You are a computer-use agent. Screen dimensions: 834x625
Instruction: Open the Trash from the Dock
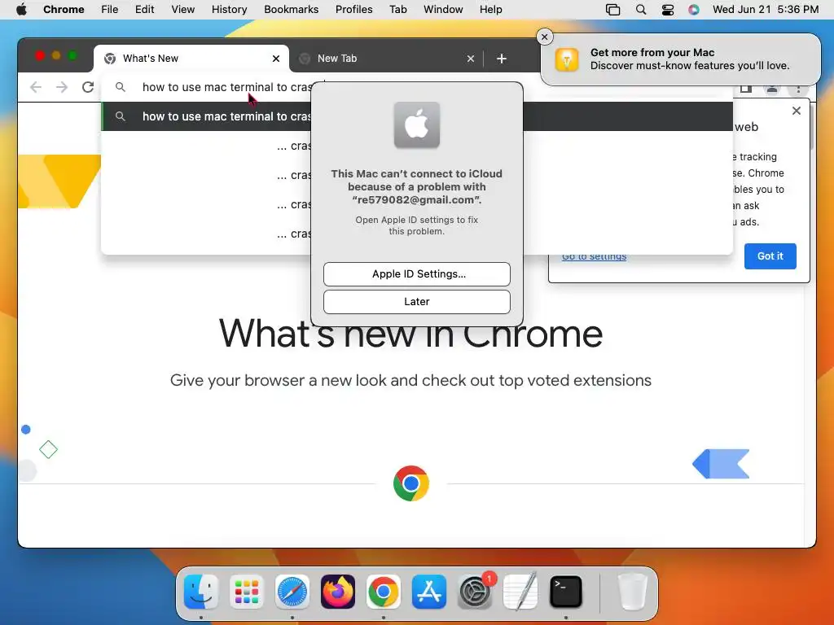pos(632,591)
